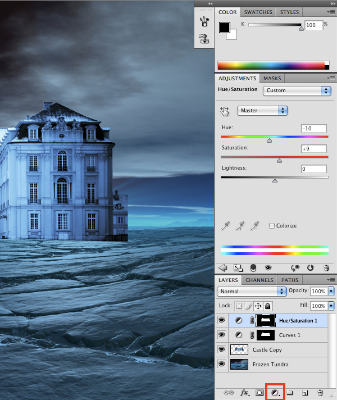Image resolution: width=337 pixels, height=400 pixels.
Task: Enable the Colorize checkbox
Action: click(x=272, y=226)
